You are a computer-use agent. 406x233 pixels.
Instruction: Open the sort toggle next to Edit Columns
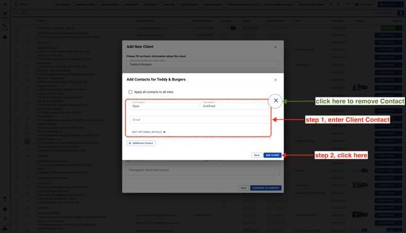pos(401,13)
